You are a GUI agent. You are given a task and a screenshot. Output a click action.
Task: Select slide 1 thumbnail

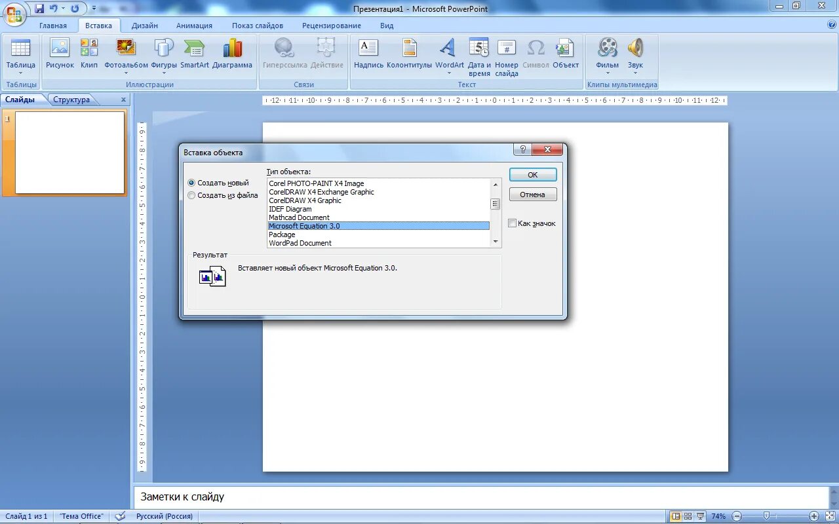click(x=69, y=153)
